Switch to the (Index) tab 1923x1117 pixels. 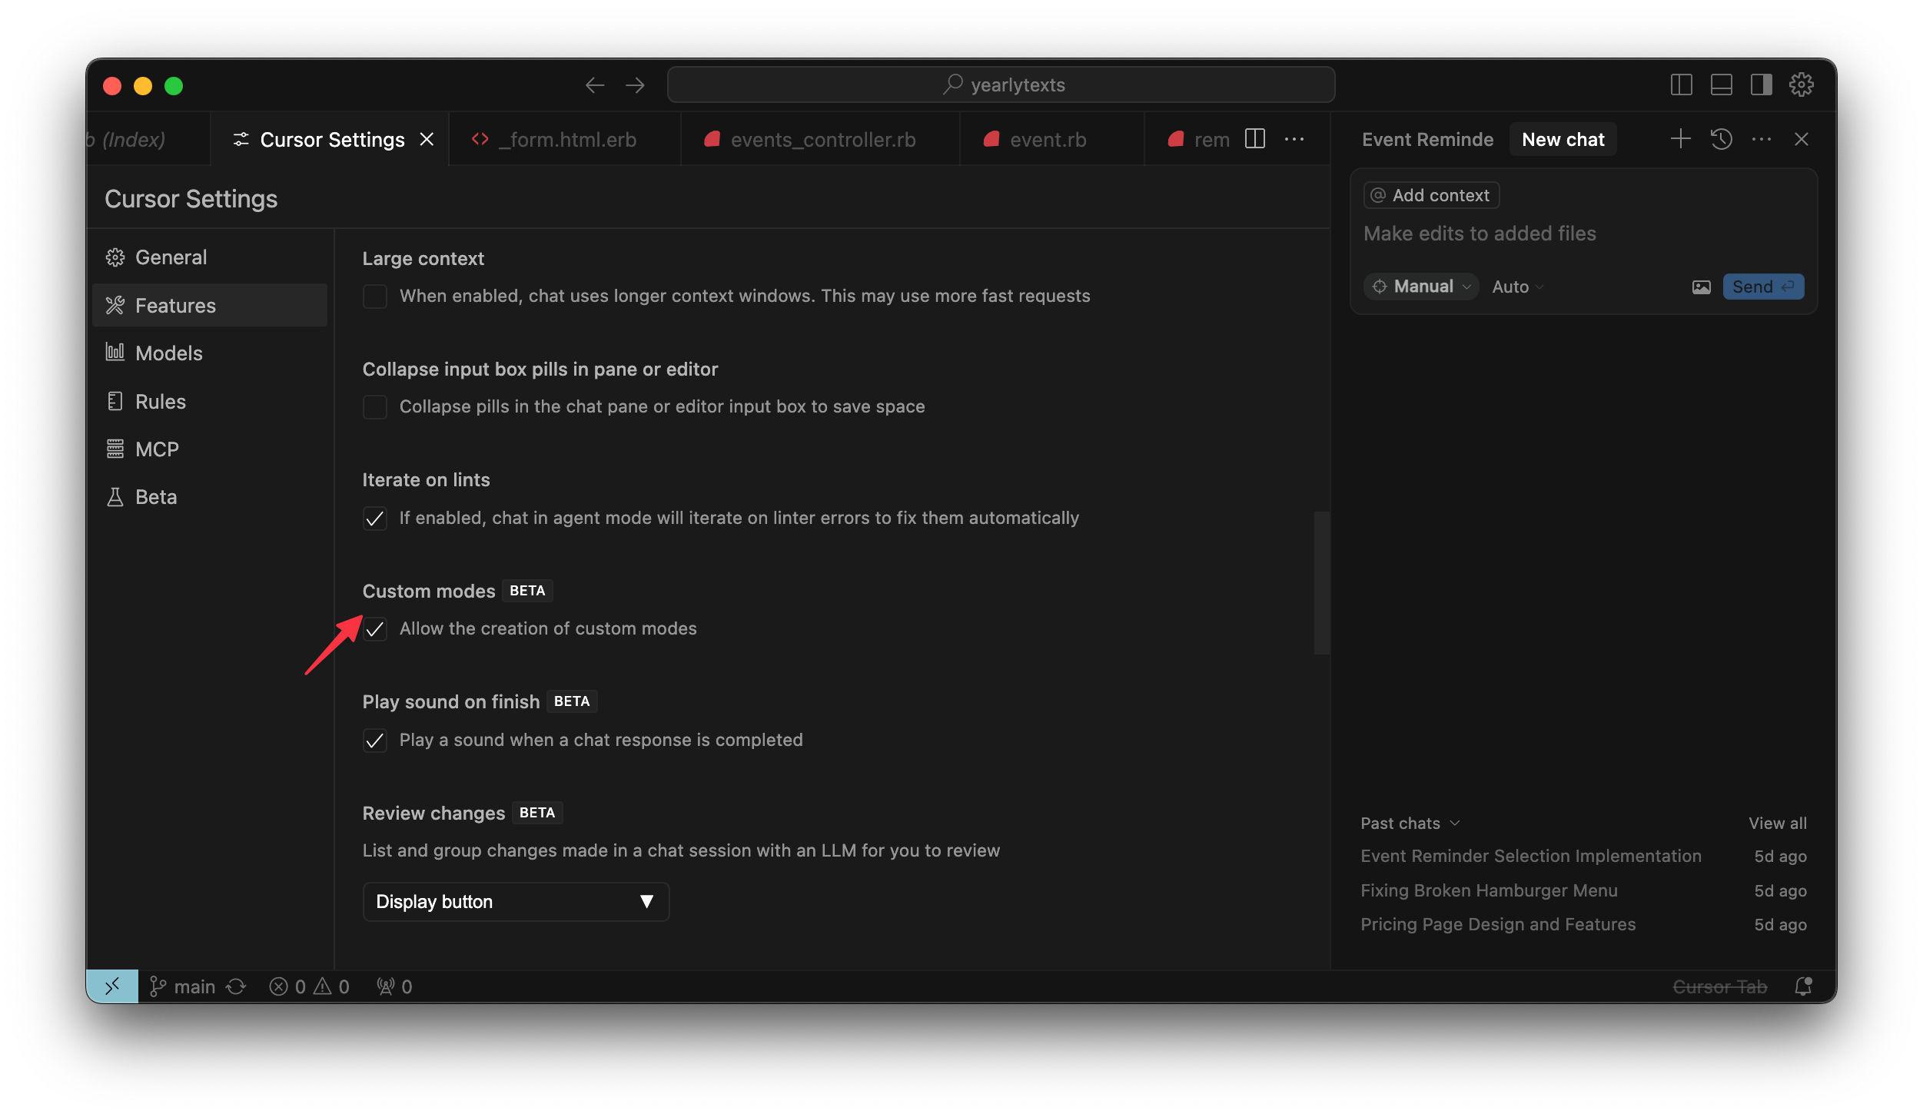(148, 139)
